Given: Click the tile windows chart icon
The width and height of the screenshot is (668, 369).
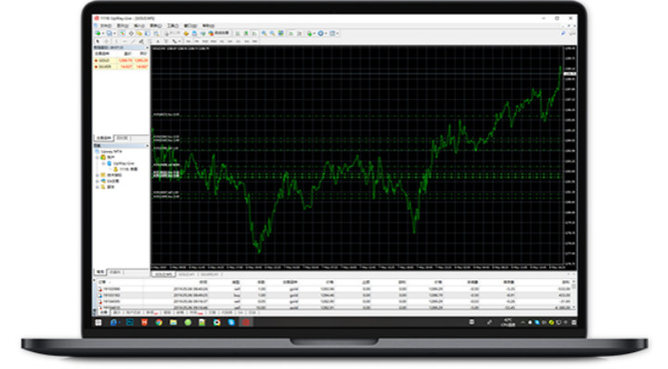Looking at the screenshot, I should click(281, 33).
